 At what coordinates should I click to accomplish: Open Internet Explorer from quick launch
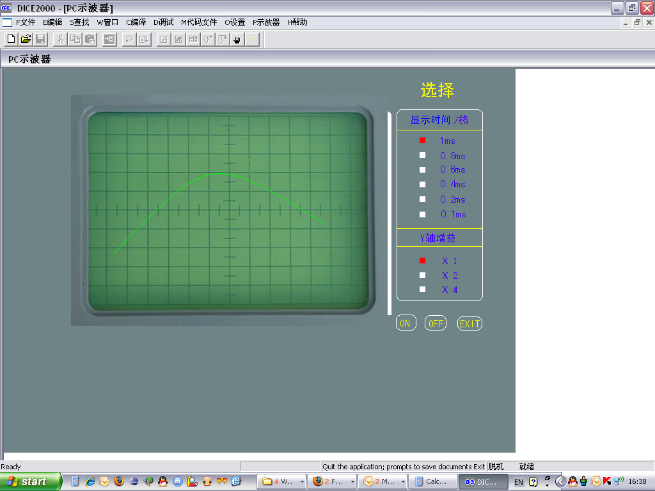[90, 481]
